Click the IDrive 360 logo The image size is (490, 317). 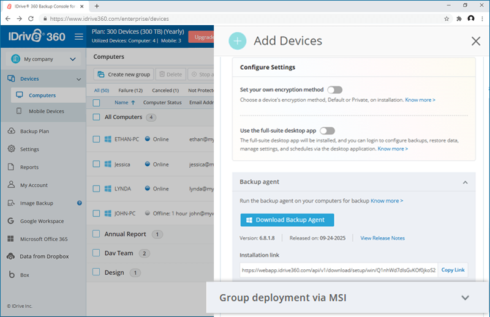(x=37, y=36)
